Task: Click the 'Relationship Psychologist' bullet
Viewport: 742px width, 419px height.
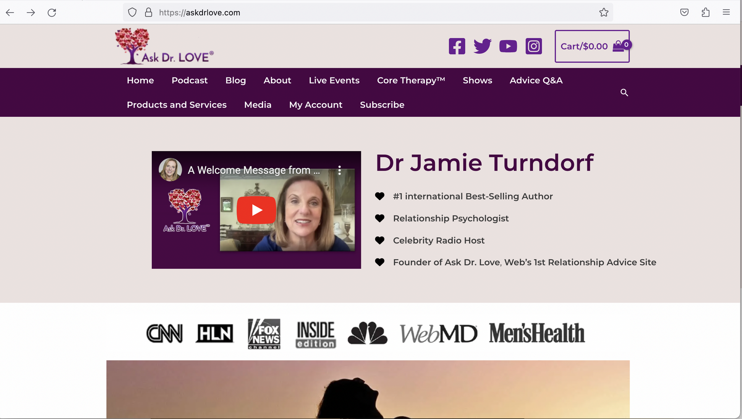Action: click(x=451, y=218)
